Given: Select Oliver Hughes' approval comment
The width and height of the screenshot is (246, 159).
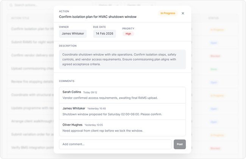Looking at the screenshot, I should pyautogui.click(x=122, y=128).
